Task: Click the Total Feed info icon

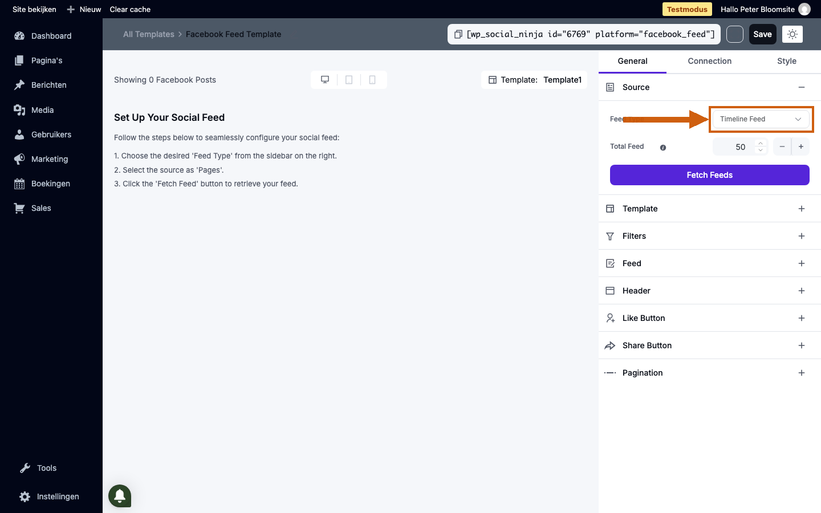Action: point(663,148)
